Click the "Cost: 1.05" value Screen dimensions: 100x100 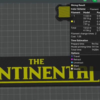tap(76, 36)
